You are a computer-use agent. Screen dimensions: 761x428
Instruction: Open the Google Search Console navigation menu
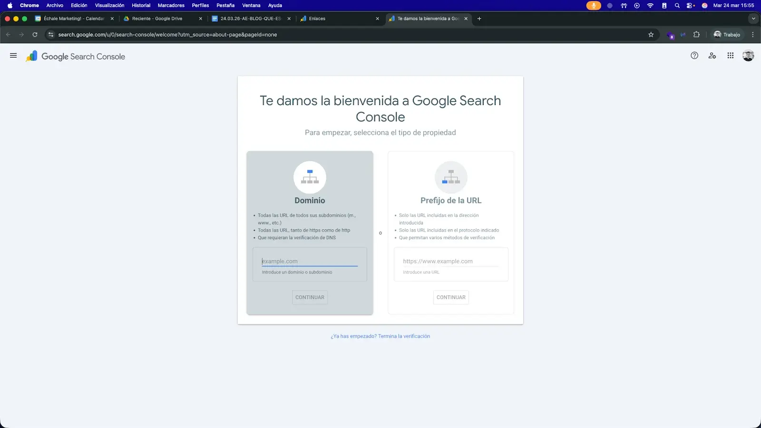13,56
